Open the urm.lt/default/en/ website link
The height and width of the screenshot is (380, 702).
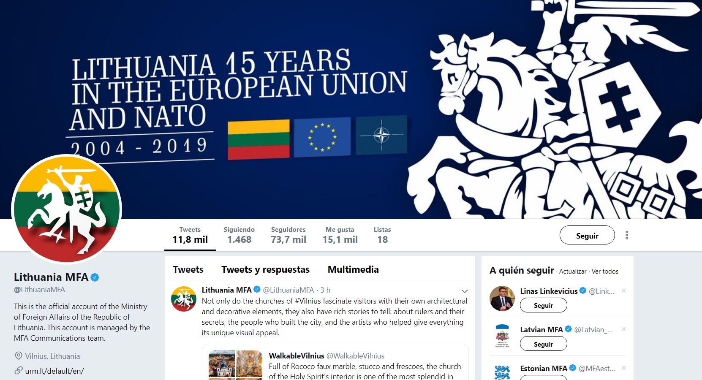click(x=54, y=371)
